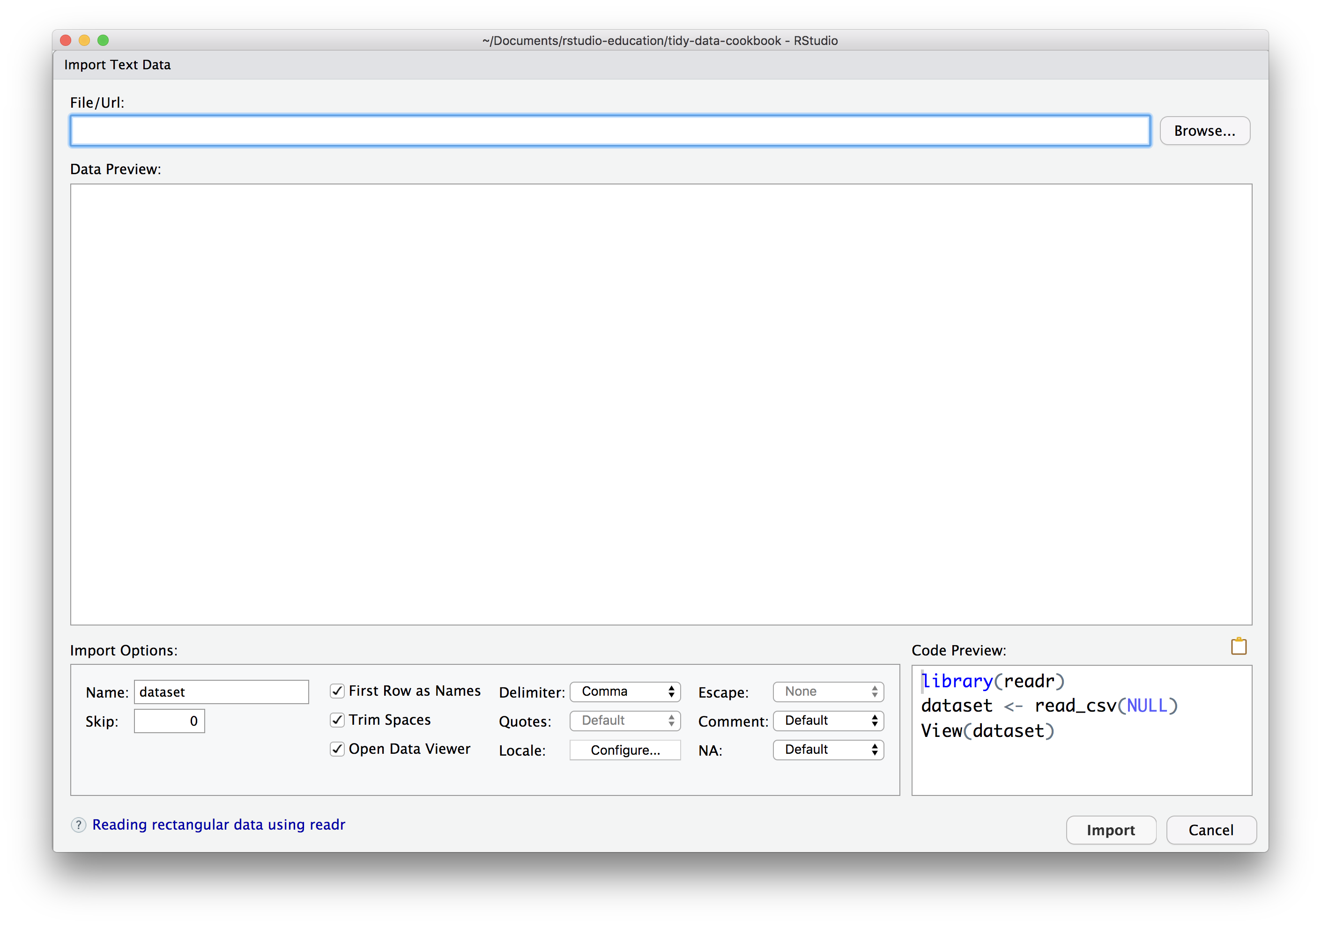The width and height of the screenshot is (1321, 927).
Task: Expand the Comment Default dropdown
Action: 829,721
